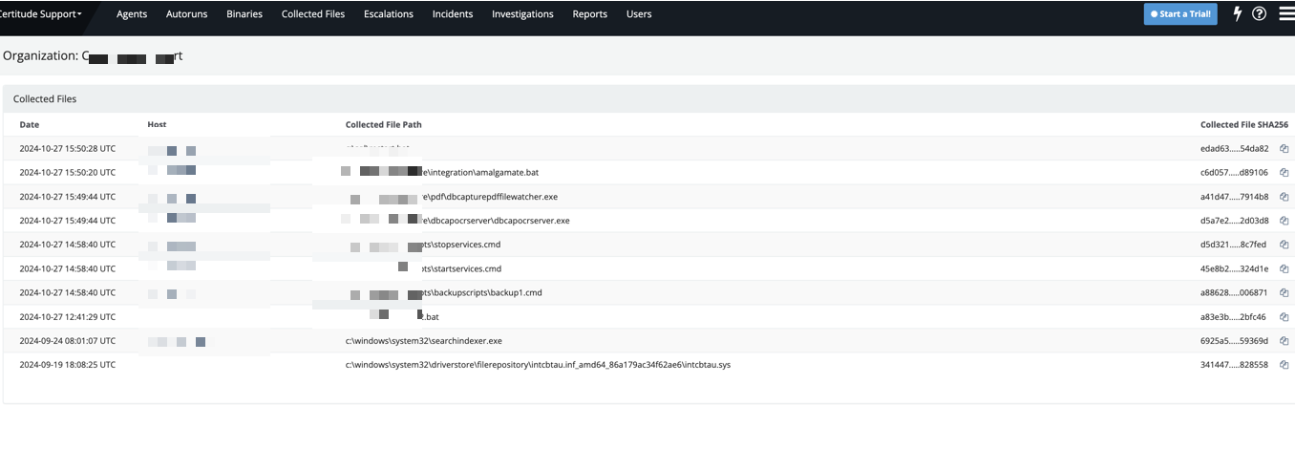Click the lightning bolt icon in header

(x=1238, y=14)
